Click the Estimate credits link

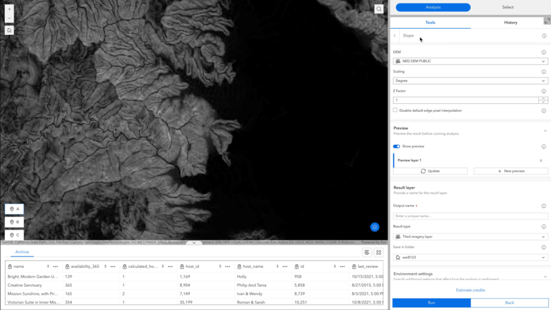pyautogui.click(x=470, y=290)
